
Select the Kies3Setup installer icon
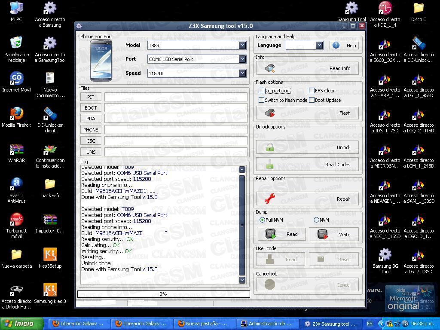pyautogui.click(x=50, y=258)
